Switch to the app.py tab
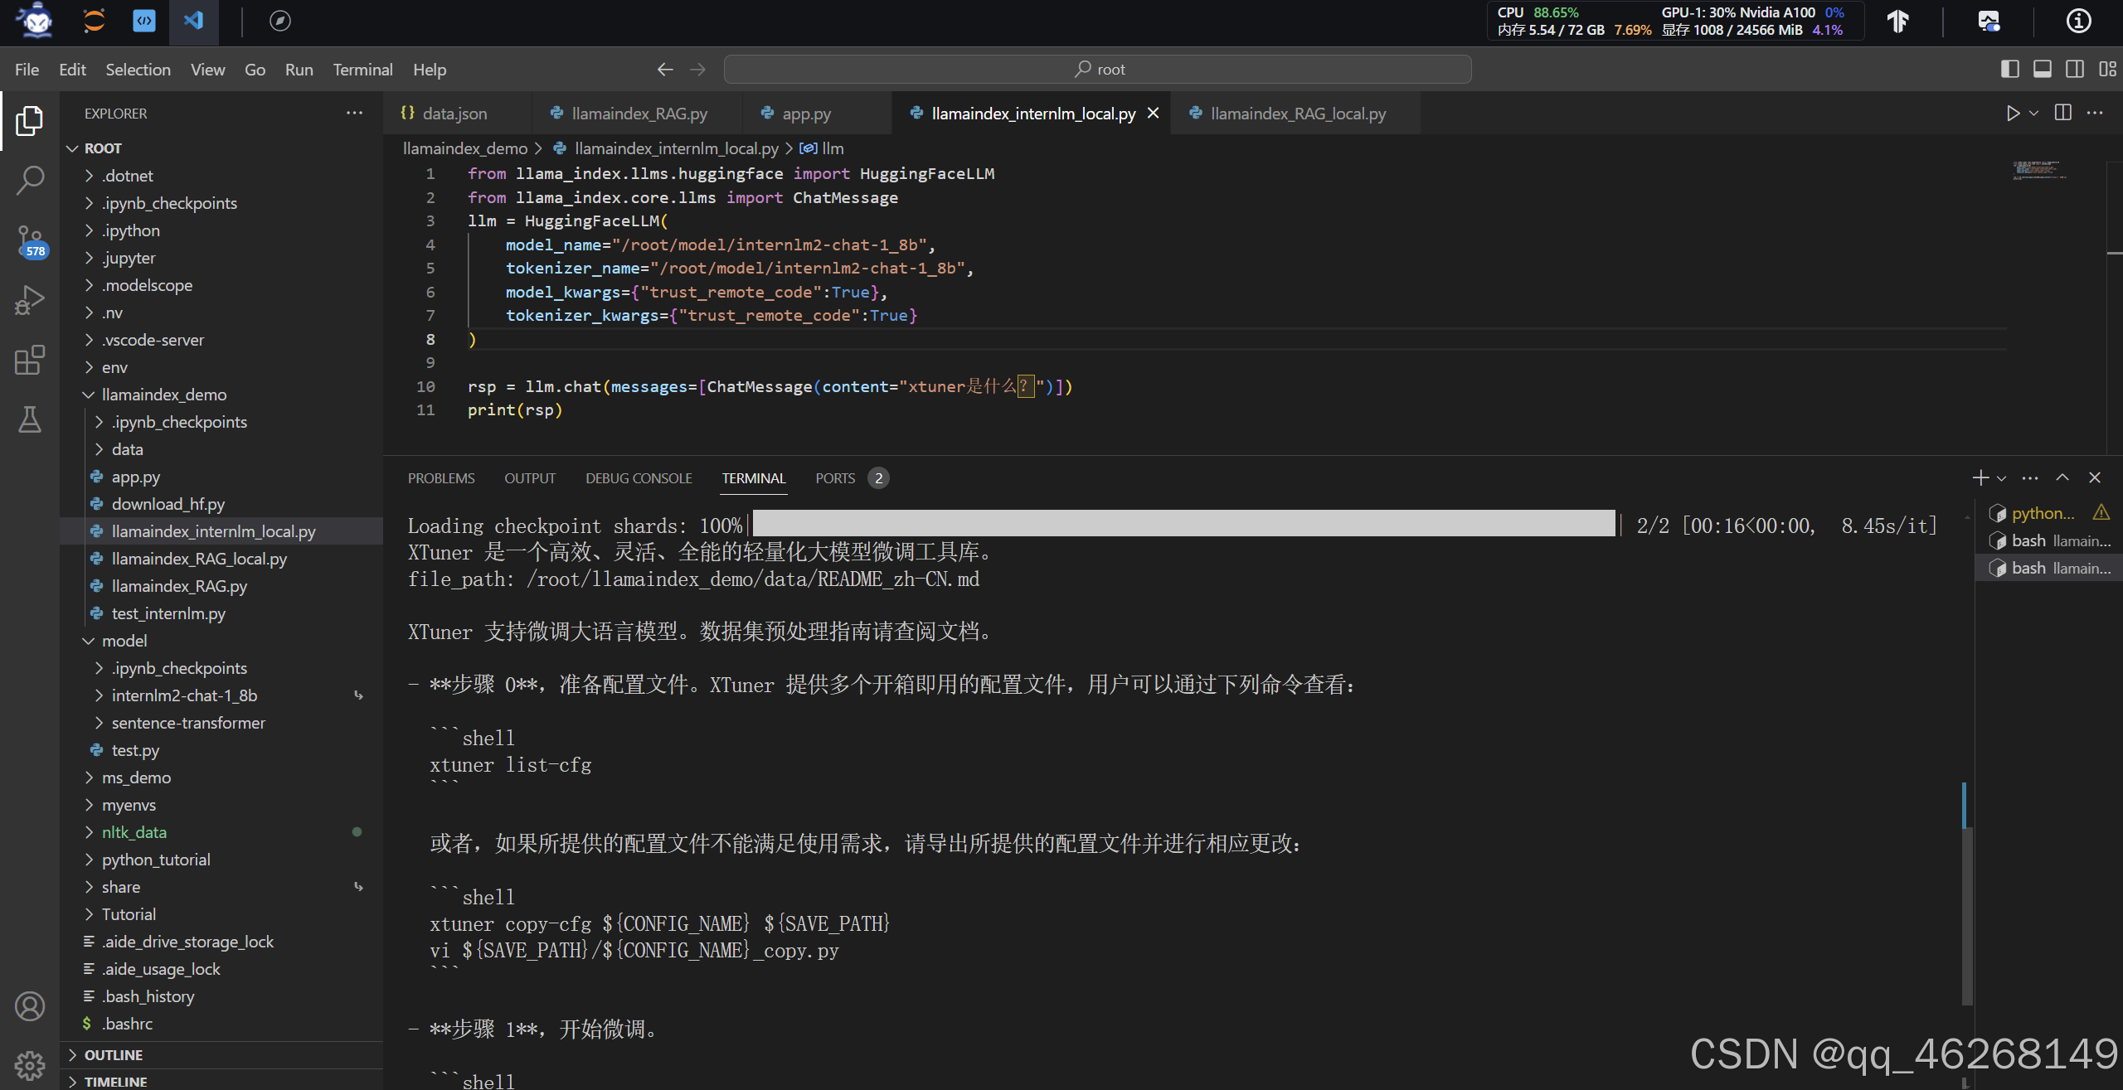This screenshot has height=1090, width=2123. point(805,113)
